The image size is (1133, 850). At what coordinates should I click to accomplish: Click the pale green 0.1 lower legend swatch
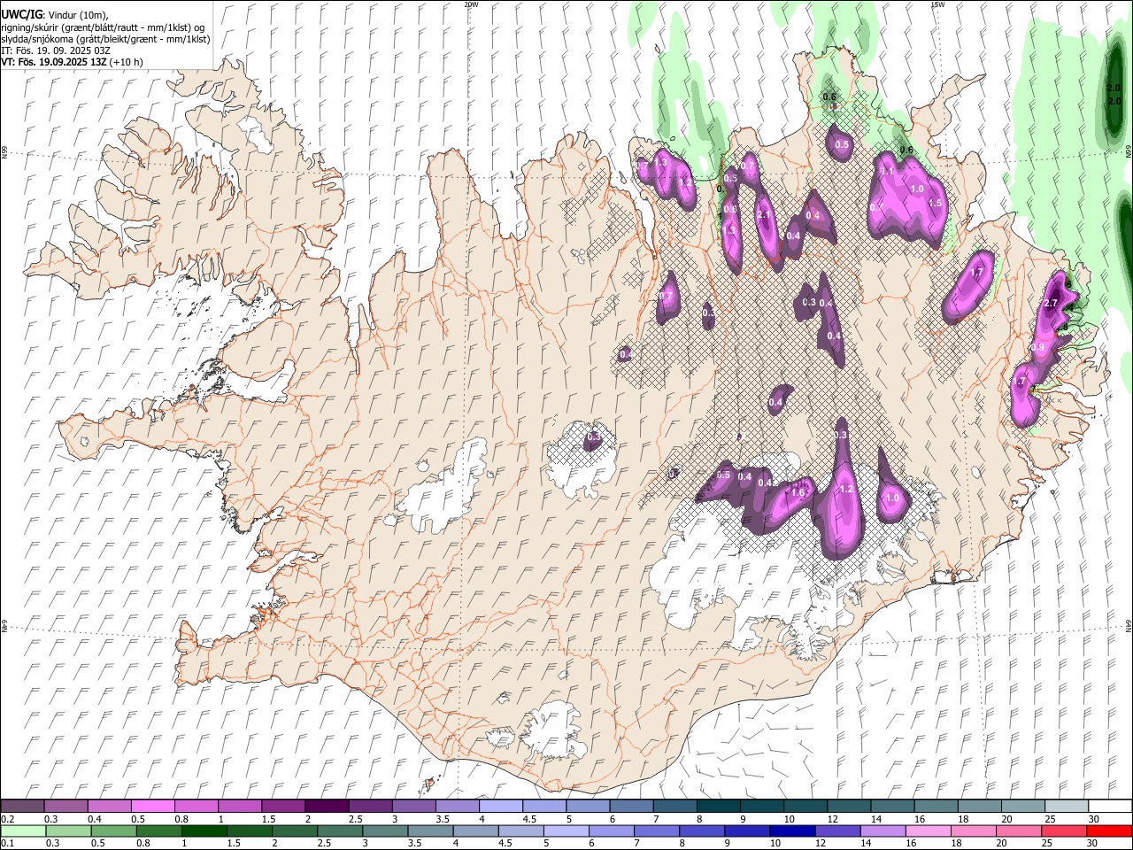(x=23, y=831)
